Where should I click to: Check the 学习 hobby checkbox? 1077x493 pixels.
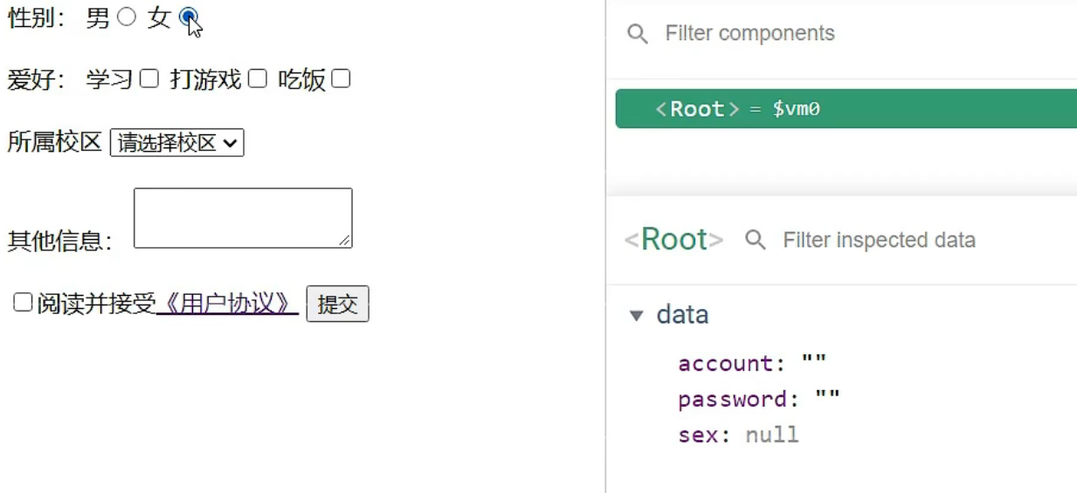(x=149, y=79)
